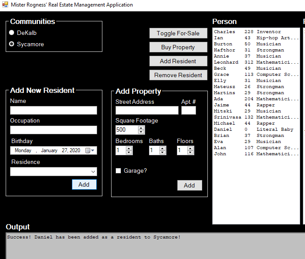
Task: Click the application icon in title bar
Action: (5, 5)
